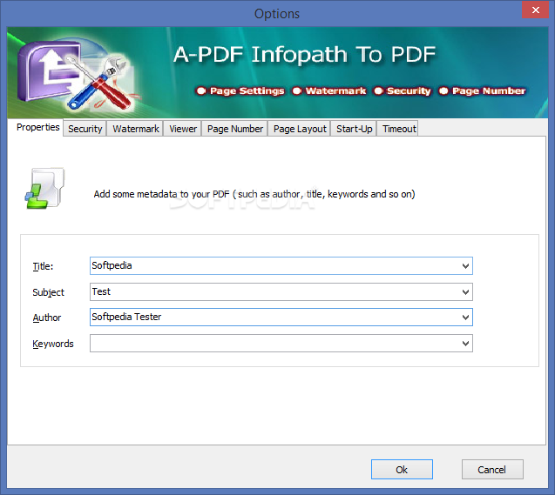Click the Properties tab
The height and width of the screenshot is (495, 555).
tap(37, 127)
